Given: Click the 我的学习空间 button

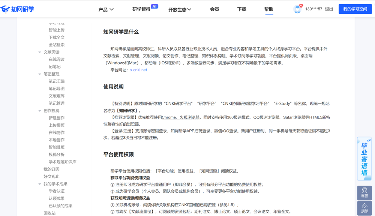Looking at the screenshot, I should coord(355,9).
